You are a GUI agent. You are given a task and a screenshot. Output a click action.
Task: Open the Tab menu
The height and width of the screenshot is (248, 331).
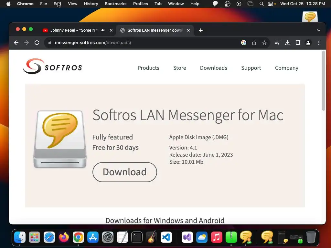pos(158,4)
